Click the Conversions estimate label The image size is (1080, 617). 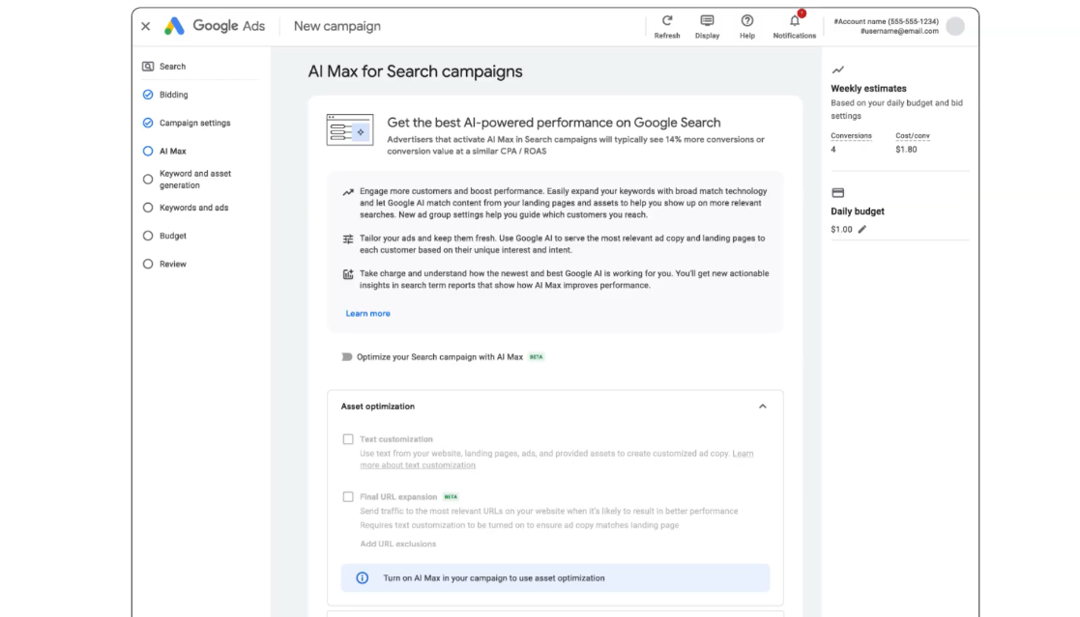point(851,135)
